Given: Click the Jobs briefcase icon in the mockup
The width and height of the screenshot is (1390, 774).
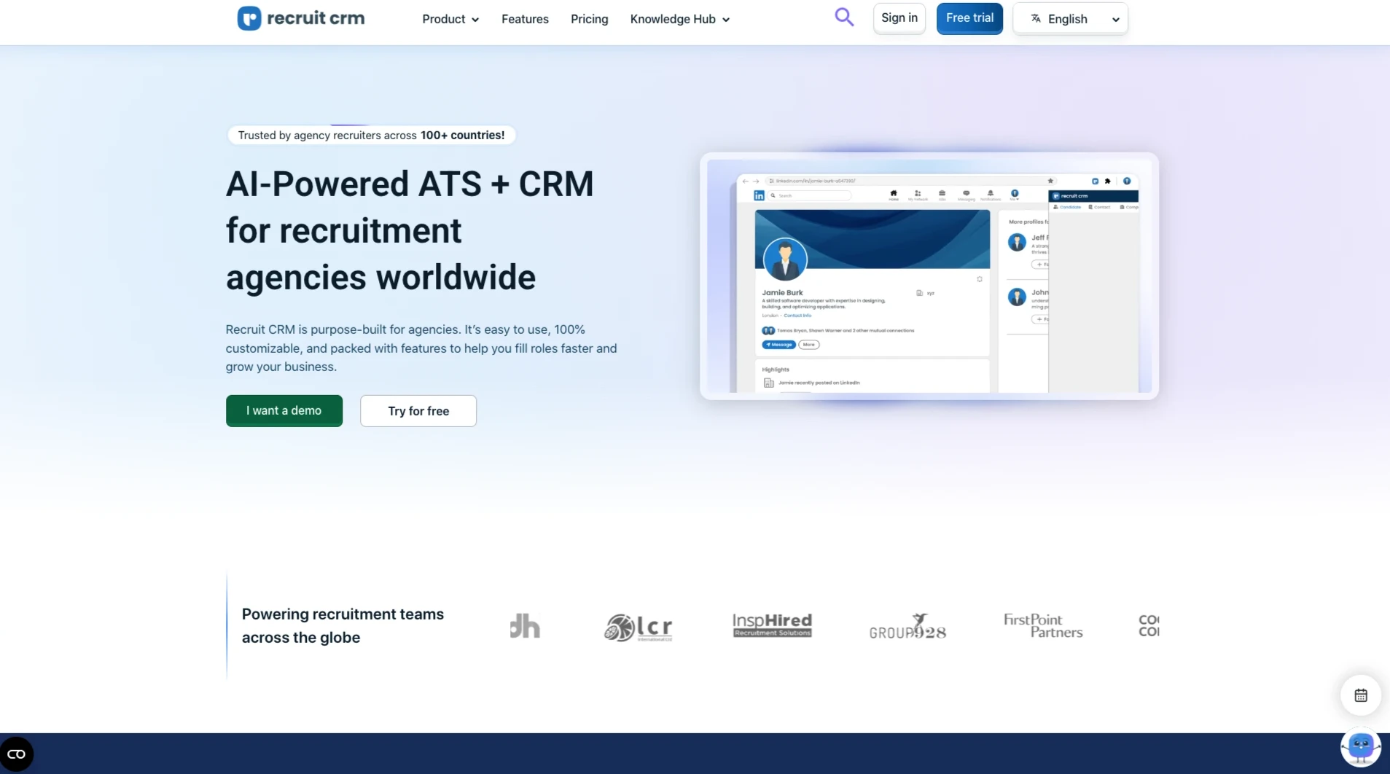Looking at the screenshot, I should pyautogui.click(x=942, y=192).
